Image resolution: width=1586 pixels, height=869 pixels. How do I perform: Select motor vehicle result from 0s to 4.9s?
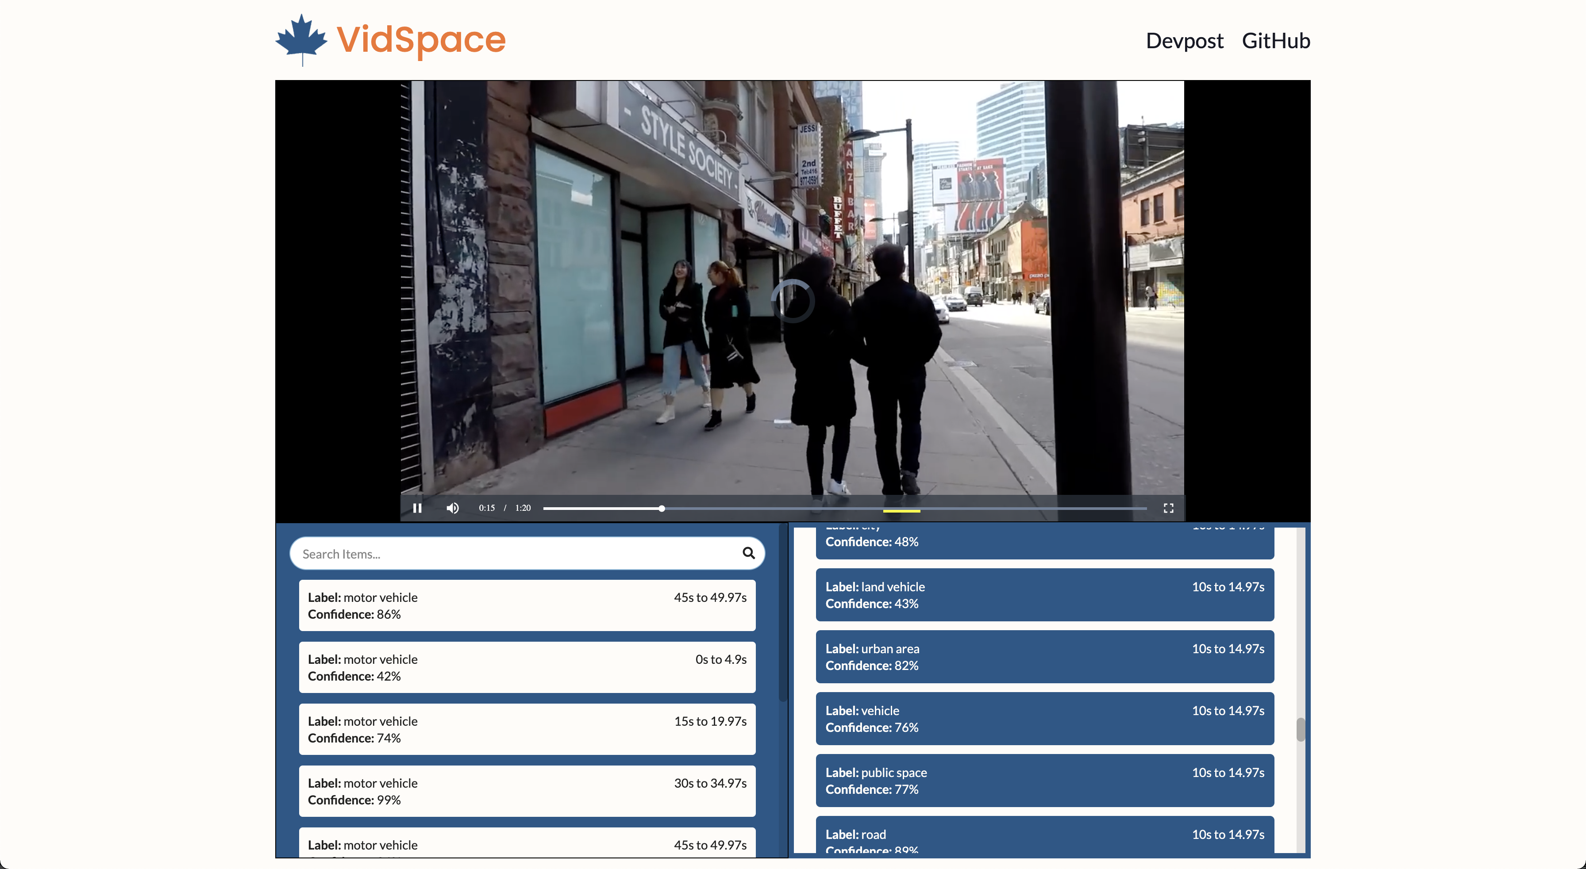point(527,667)
